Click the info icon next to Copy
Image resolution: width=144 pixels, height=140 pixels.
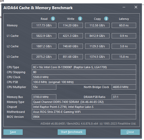106,19
